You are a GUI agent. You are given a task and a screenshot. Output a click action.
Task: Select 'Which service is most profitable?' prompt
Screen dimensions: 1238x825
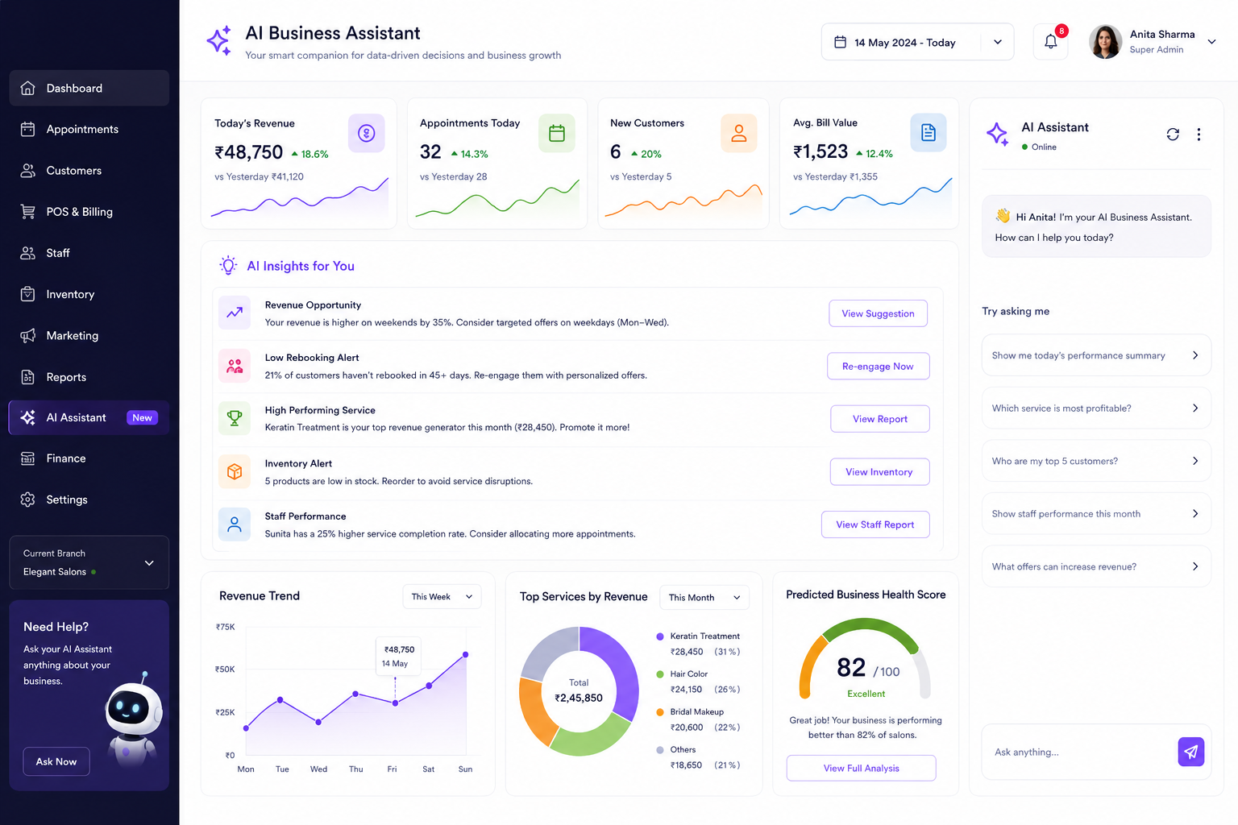pos(1096,408)
